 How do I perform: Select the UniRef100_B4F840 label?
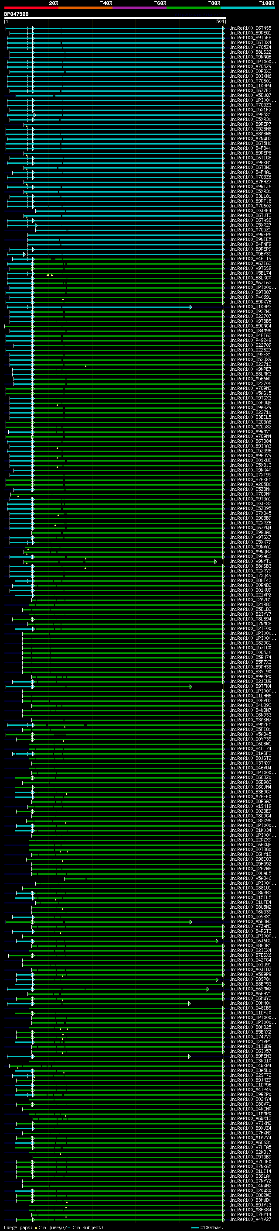pos(250,148)
